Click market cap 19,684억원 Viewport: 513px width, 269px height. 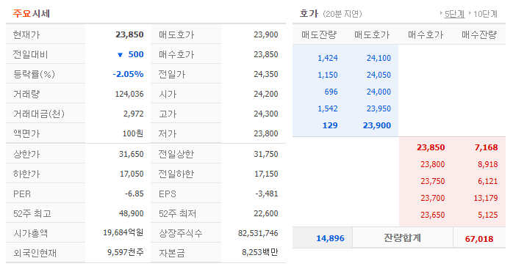tap(123, 233)
